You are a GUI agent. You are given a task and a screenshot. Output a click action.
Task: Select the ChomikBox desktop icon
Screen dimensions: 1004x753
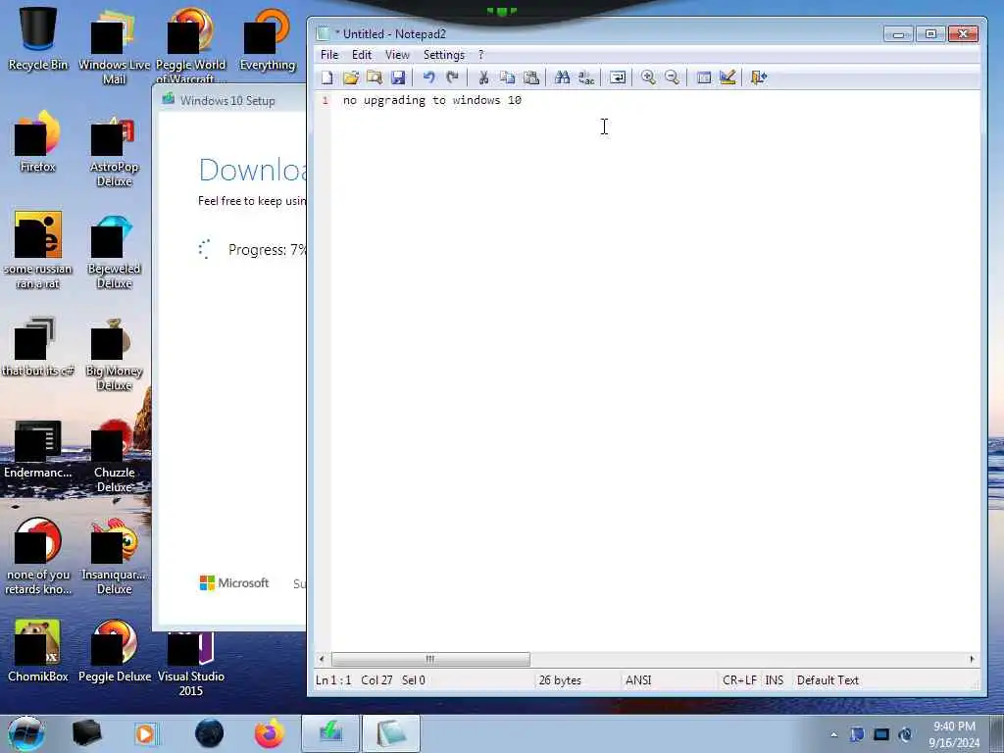point(38,651)
